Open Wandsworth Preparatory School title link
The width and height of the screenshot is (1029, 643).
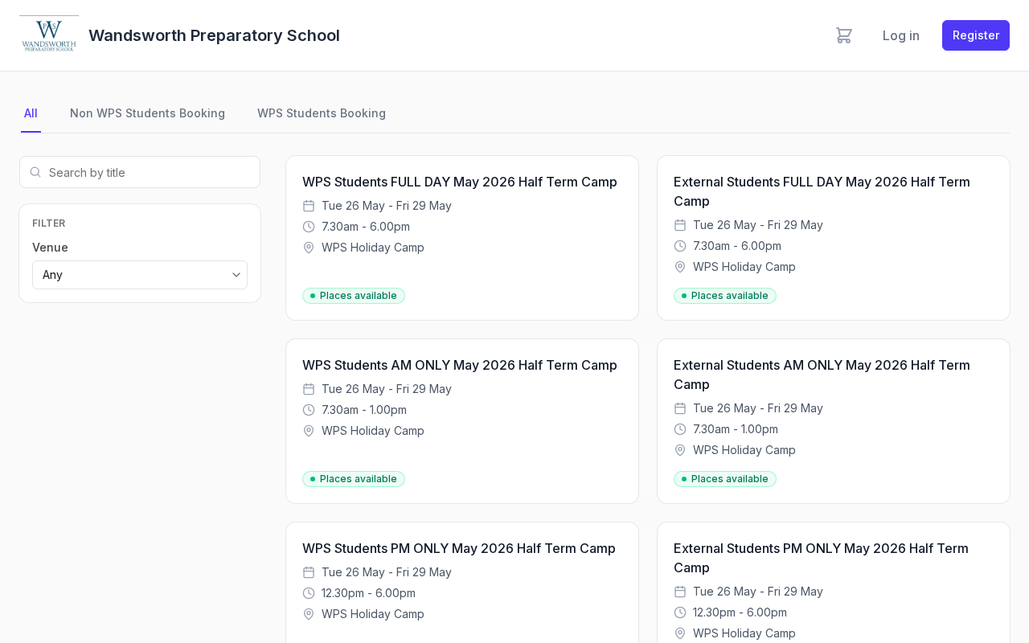(214, 35)
